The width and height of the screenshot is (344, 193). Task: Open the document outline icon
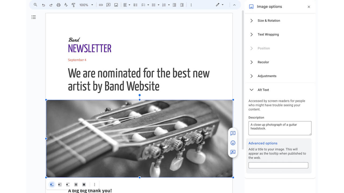coord(34,17)
